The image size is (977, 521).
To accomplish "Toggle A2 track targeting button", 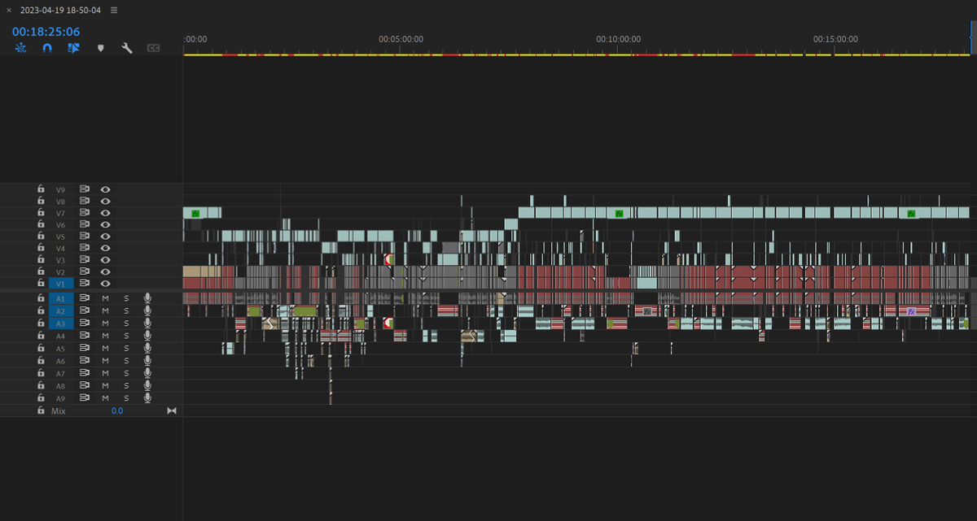I will pos(61,310).
